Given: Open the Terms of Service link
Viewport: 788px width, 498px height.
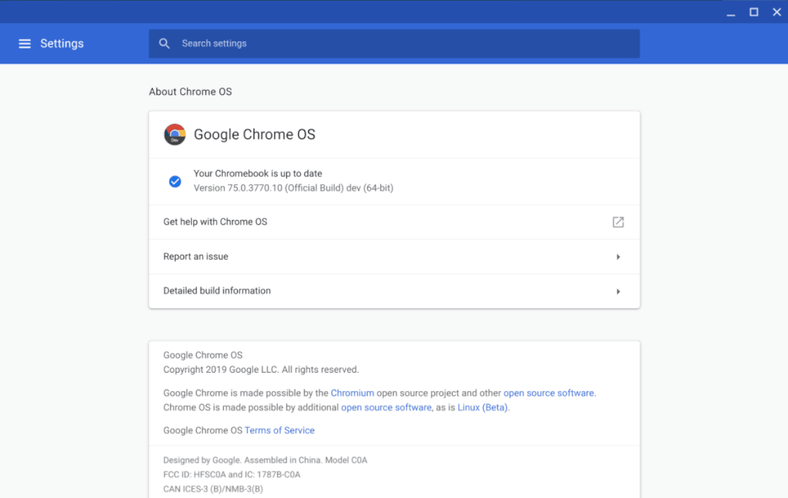Looking at the screenshot, I should coord(279,430).
